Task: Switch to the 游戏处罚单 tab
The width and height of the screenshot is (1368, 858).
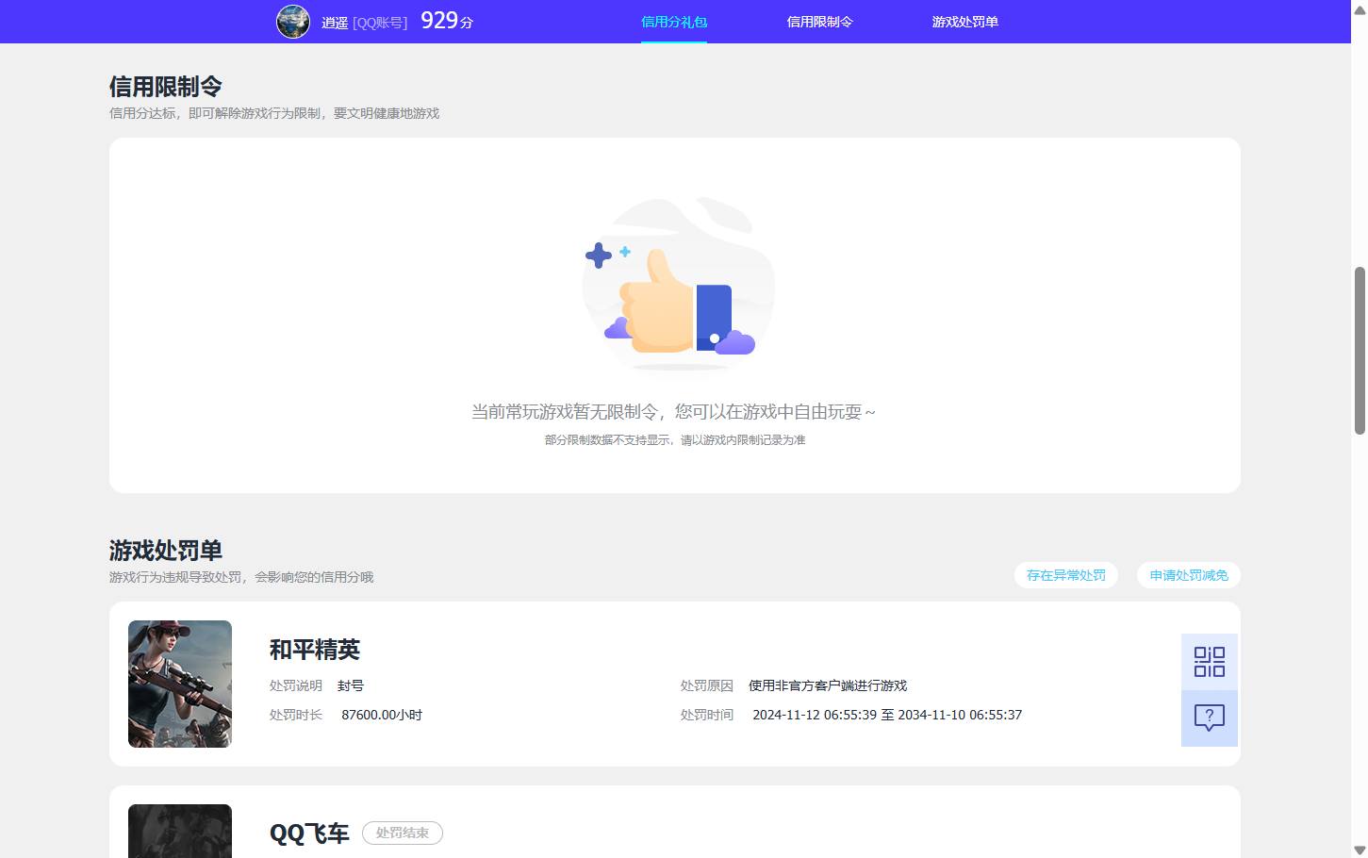Action: (x=964, y=21)
